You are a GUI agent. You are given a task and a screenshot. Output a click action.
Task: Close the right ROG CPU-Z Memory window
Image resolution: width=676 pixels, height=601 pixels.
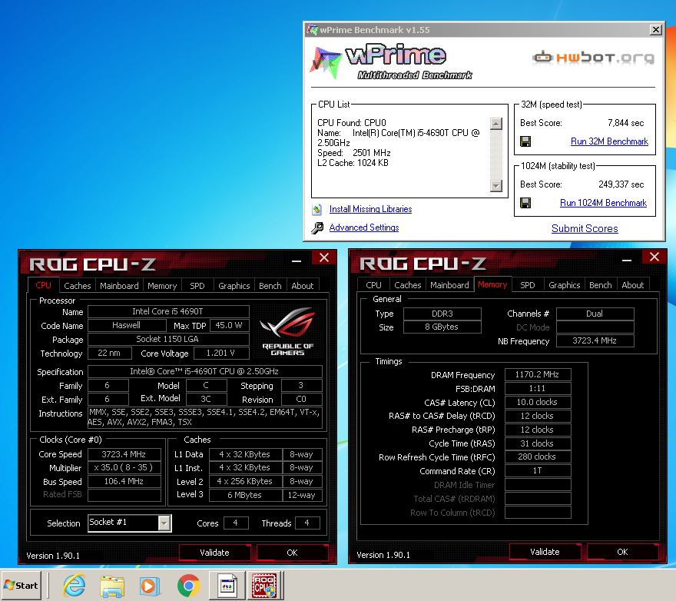click(x=654, y=257)
